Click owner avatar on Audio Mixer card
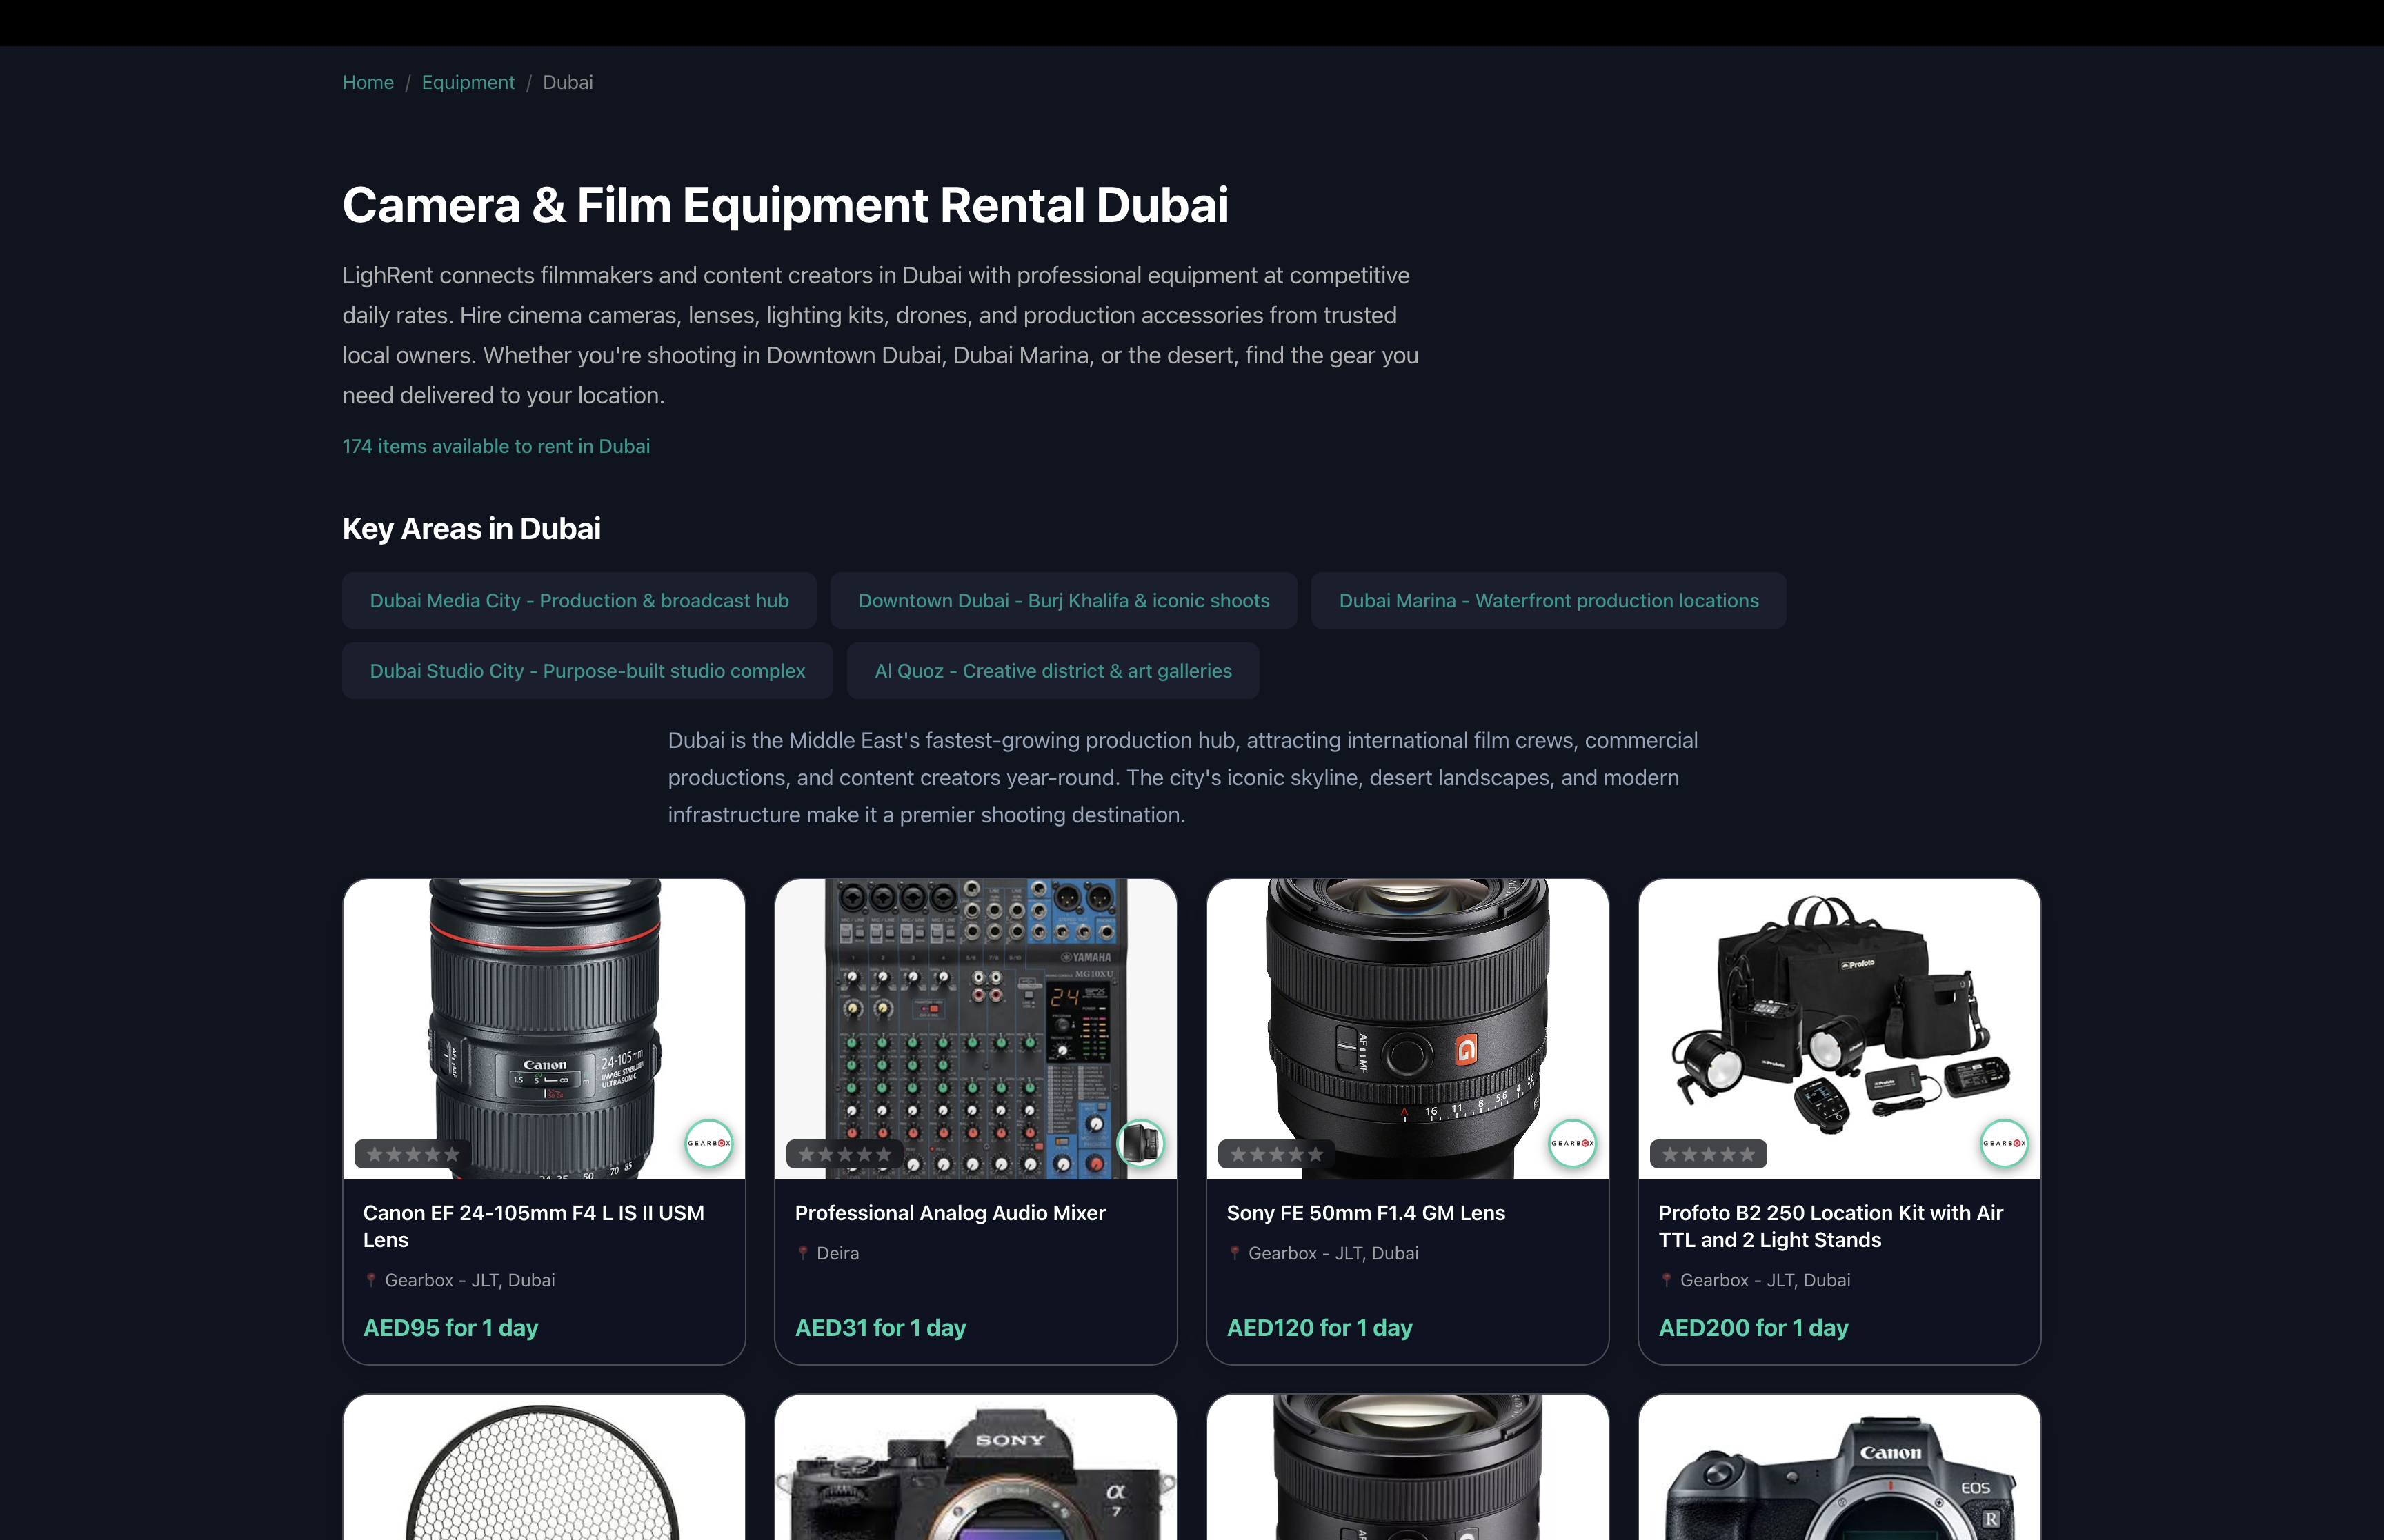The height and width of the screenshot is (1540, 2384). (1140, 1143)
